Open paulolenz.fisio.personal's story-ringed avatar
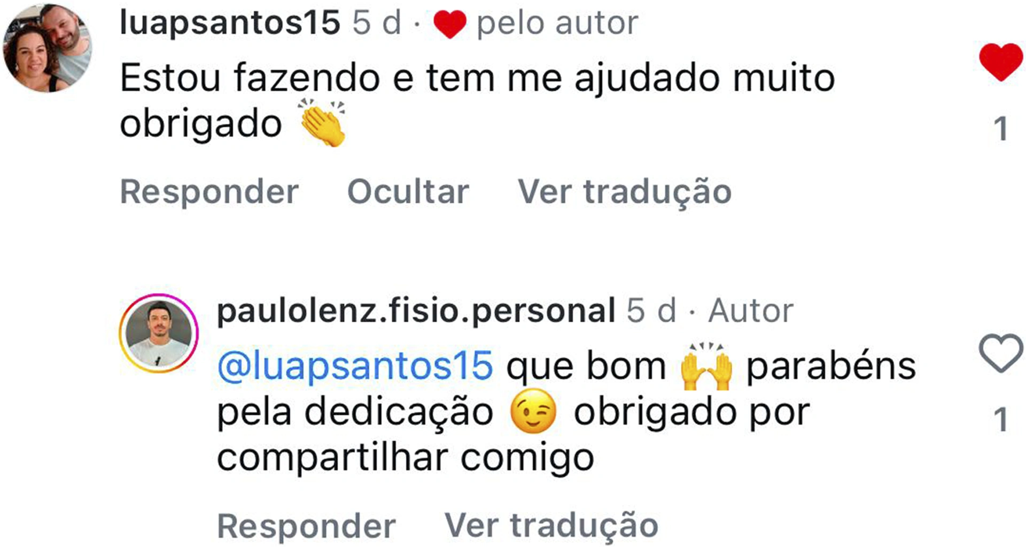 (159, 333)
